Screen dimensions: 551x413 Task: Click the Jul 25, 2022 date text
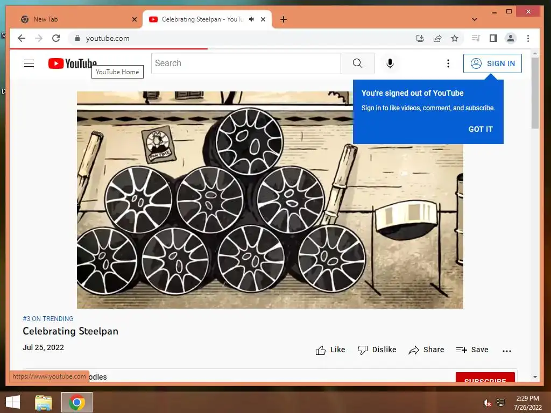(x=43, y=347)
